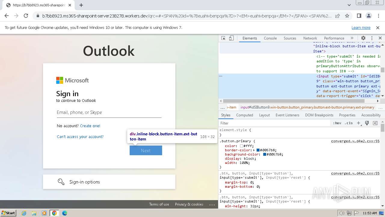Open the Terms of use link

(x=159, y=204)
